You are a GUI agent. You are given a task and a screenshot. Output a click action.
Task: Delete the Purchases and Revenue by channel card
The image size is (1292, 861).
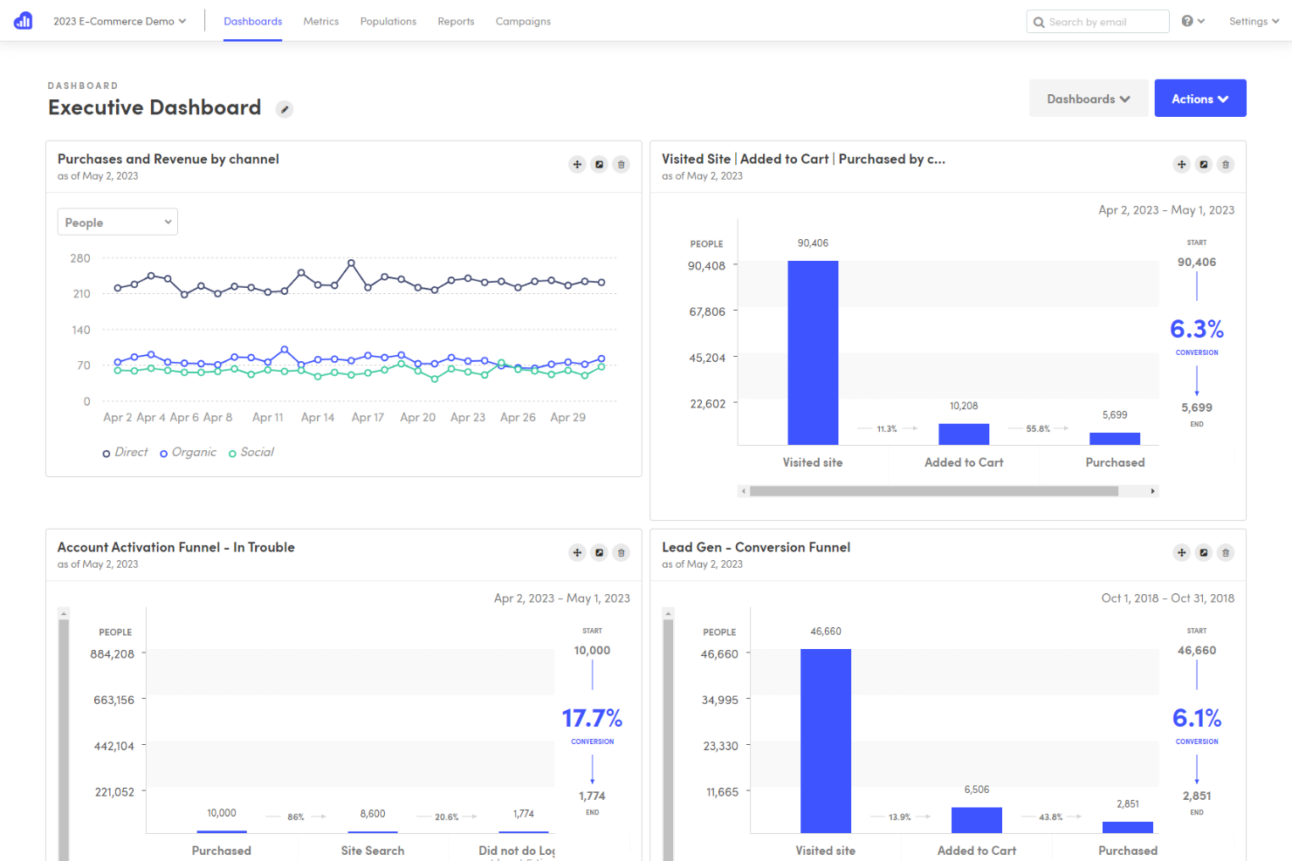click(x=621, y=164)
